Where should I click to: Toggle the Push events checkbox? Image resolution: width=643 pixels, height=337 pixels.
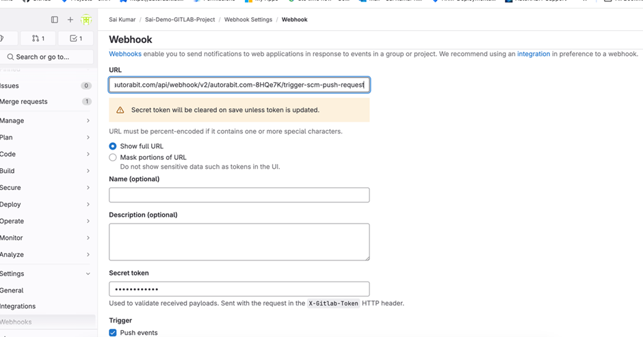click(x=113, y=333)
